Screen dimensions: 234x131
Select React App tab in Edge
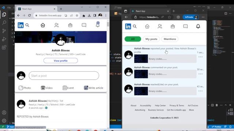click(150, 11)
